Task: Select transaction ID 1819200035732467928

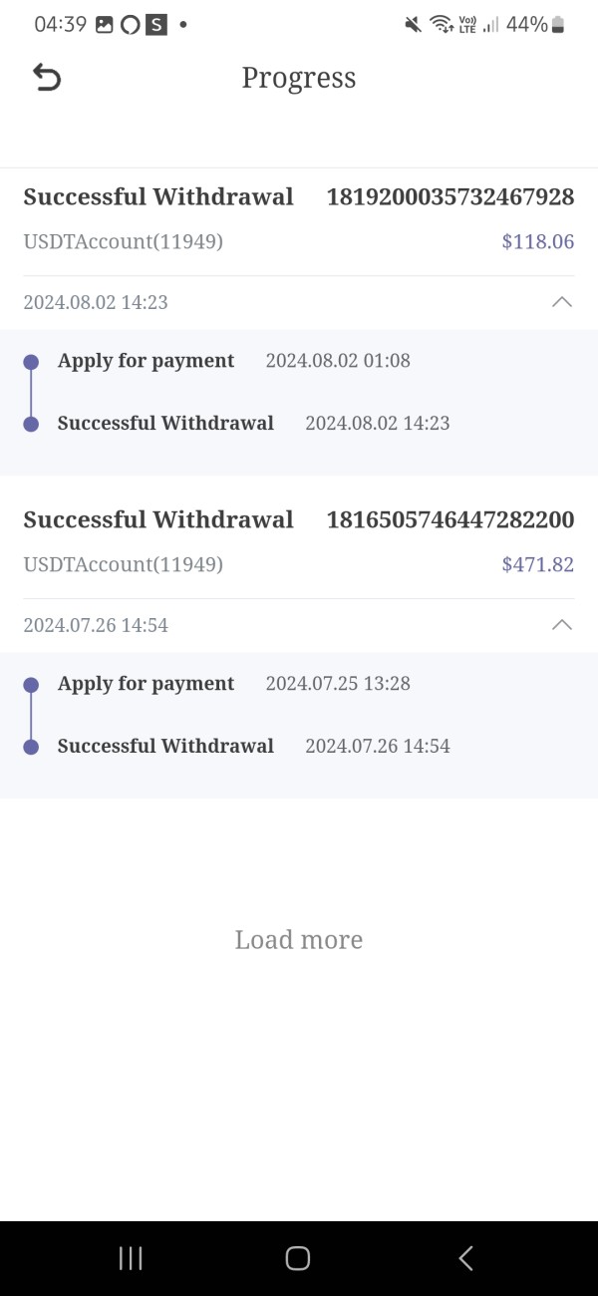Action: pos(449,196)
